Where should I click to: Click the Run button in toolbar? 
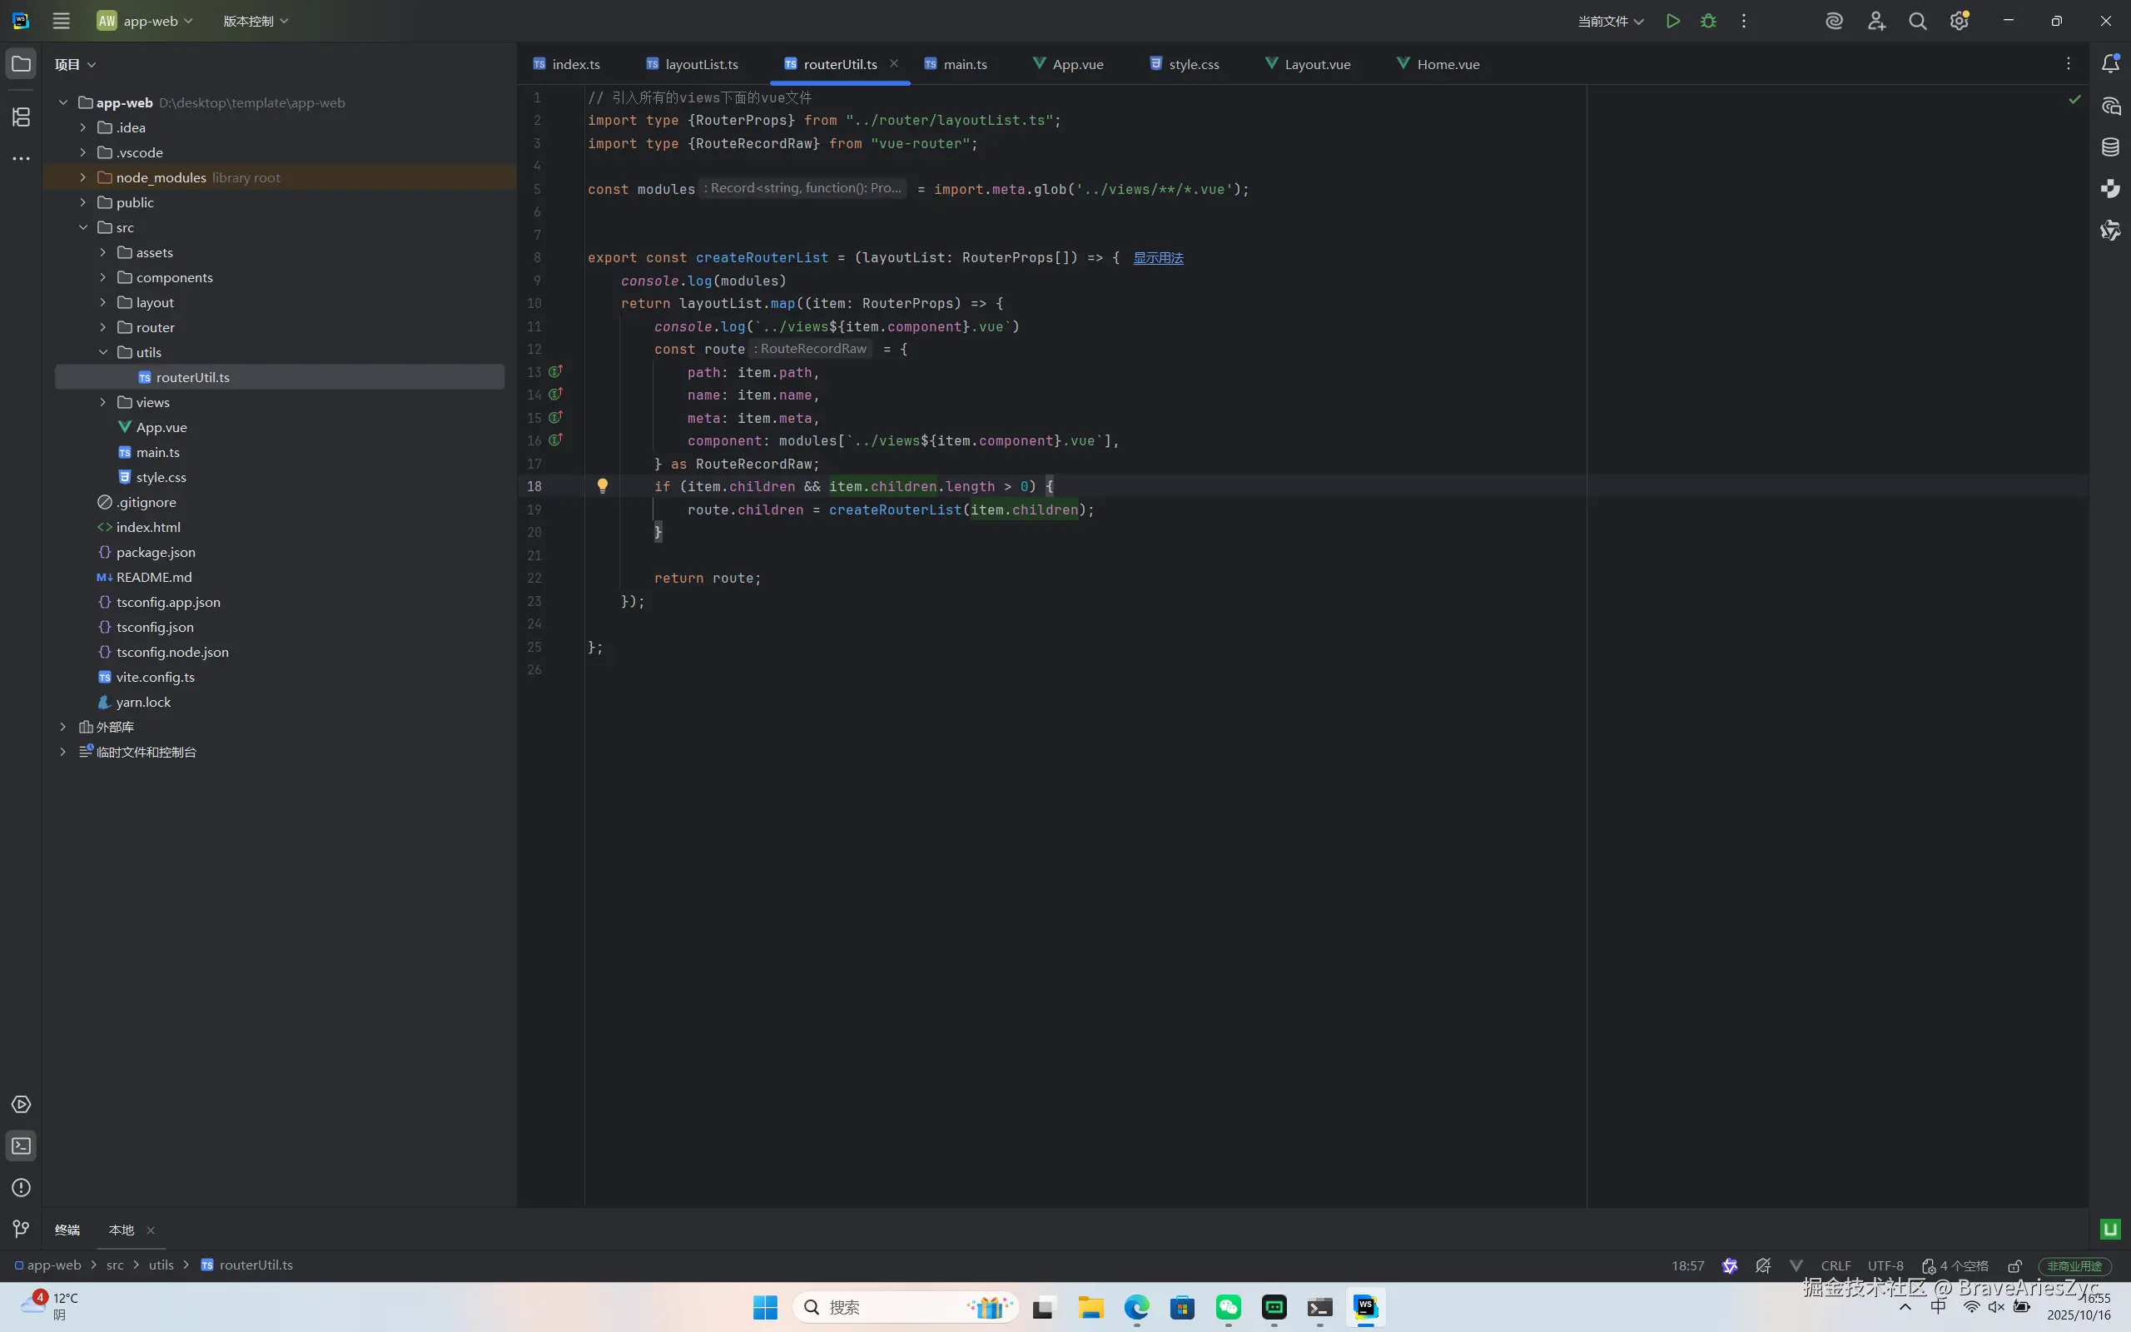tap(1672, 21)
